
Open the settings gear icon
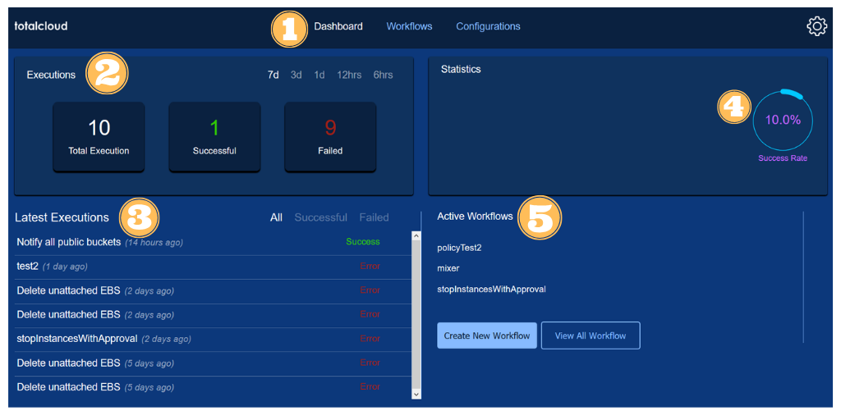pos(816,26)
